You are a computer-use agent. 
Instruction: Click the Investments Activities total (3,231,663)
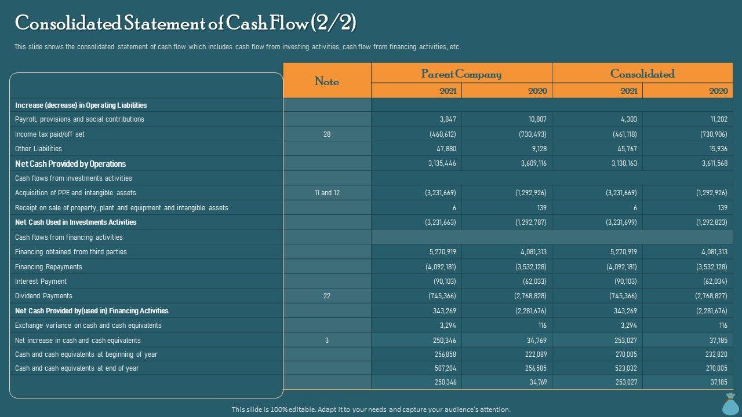pyautogui.click(x=441, y=222)
